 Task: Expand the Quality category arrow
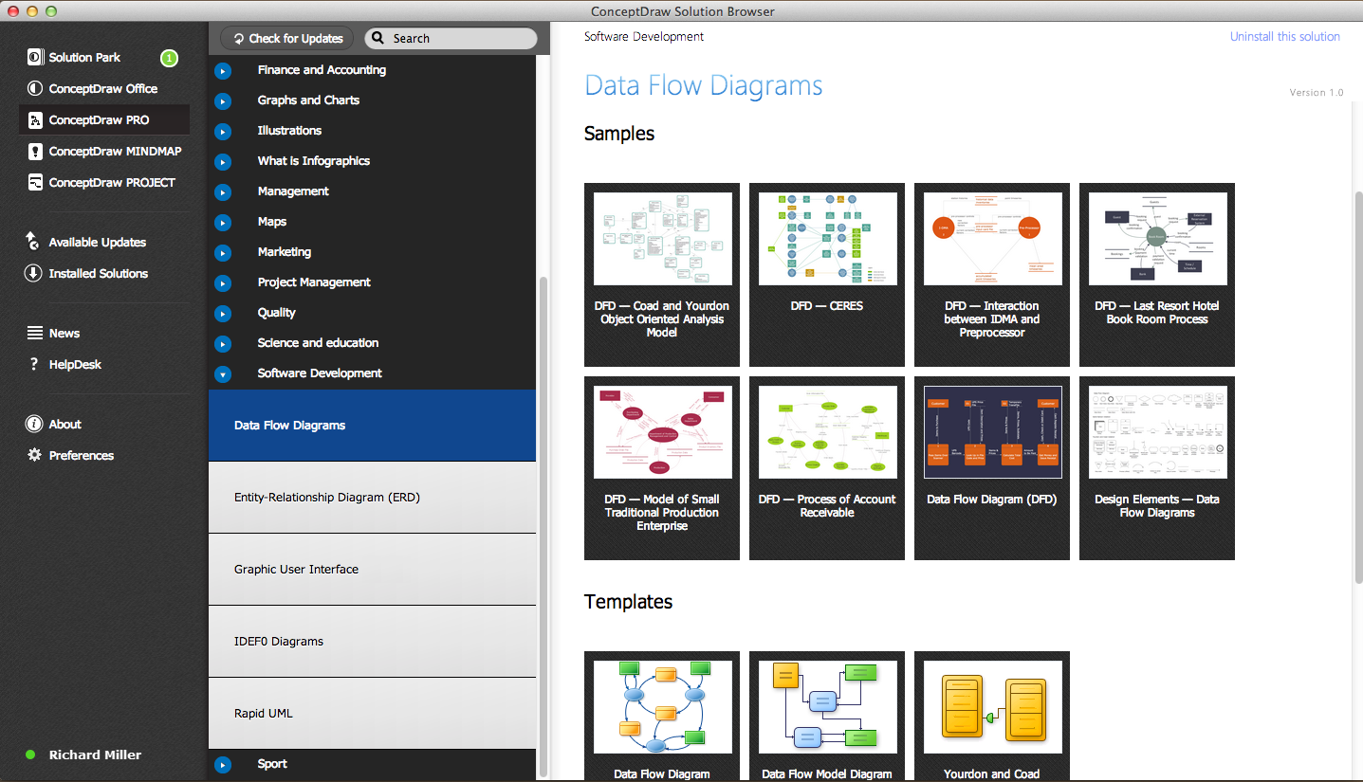(x=223, y=313)
